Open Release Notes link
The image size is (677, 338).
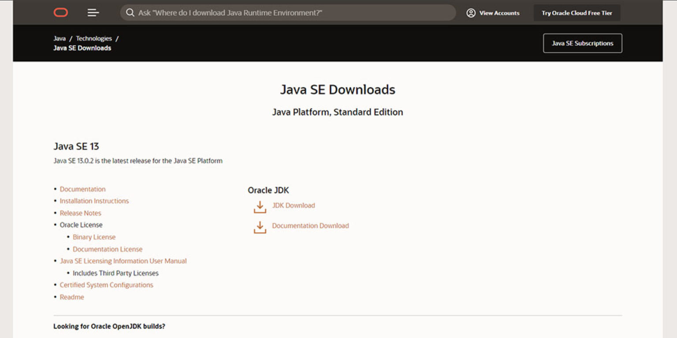point(81,213)
